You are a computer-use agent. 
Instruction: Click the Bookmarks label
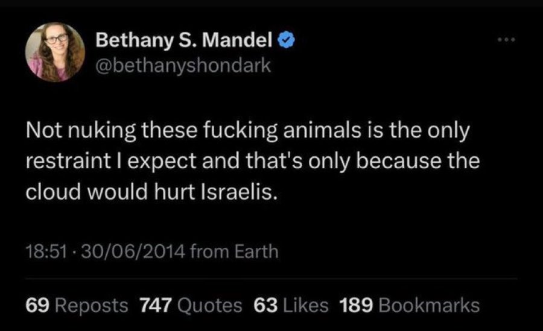pyautogui.click(x=429, y=304)
